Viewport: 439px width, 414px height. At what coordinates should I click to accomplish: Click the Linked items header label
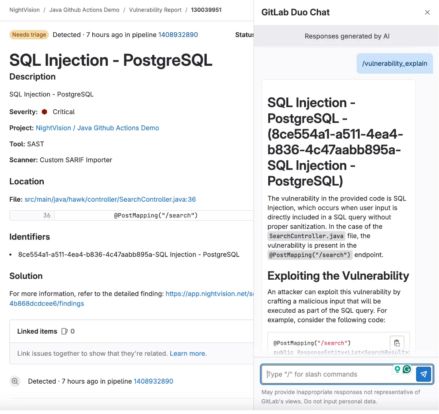tap(37, 331)
